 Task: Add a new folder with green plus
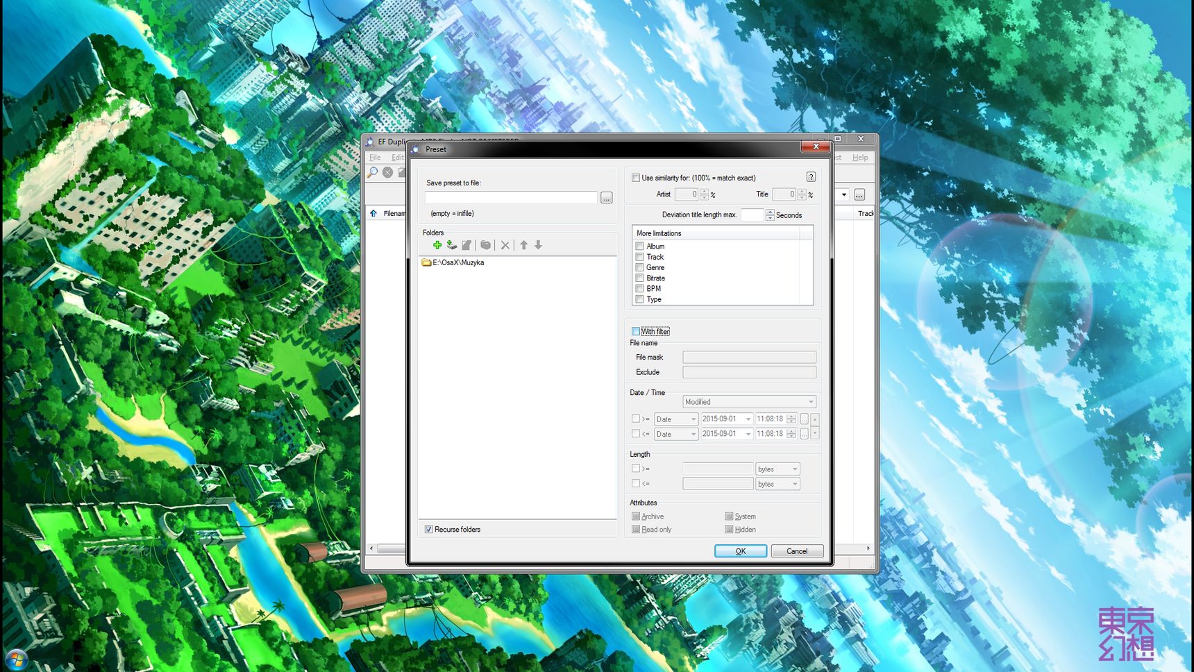coord(437,245)
